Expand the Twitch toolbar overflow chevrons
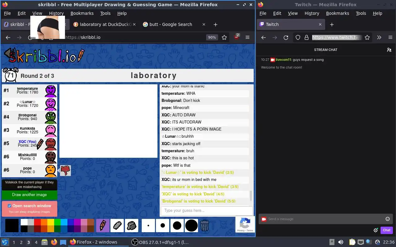The height and width of the screenshot is (247, 396). point(379,37)
